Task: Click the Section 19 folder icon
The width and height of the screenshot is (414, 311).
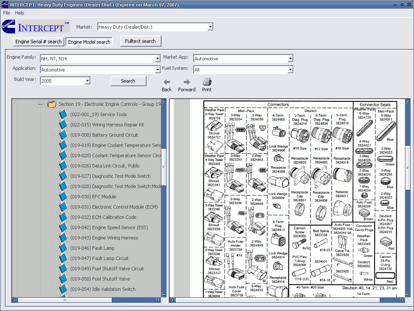Action: (52, 104)
